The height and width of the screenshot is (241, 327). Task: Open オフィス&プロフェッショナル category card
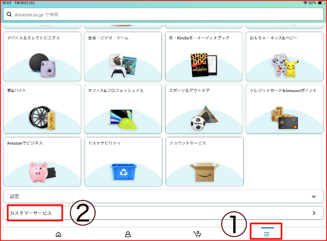123,109
